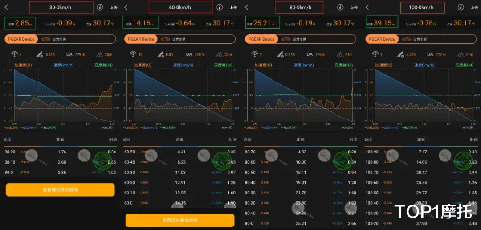
Task: Tap 上传 upload on 80-0km/h screen
Action: click(x=354, y=8)
